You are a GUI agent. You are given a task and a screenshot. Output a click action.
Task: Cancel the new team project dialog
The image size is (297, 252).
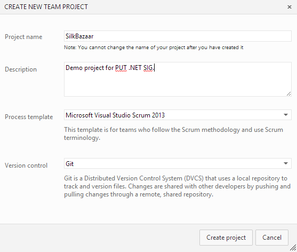tap(272, 238)
